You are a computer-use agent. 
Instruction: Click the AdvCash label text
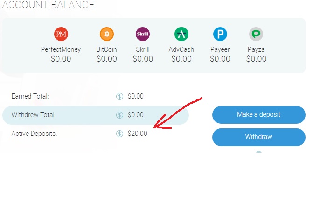pos(181,49)
